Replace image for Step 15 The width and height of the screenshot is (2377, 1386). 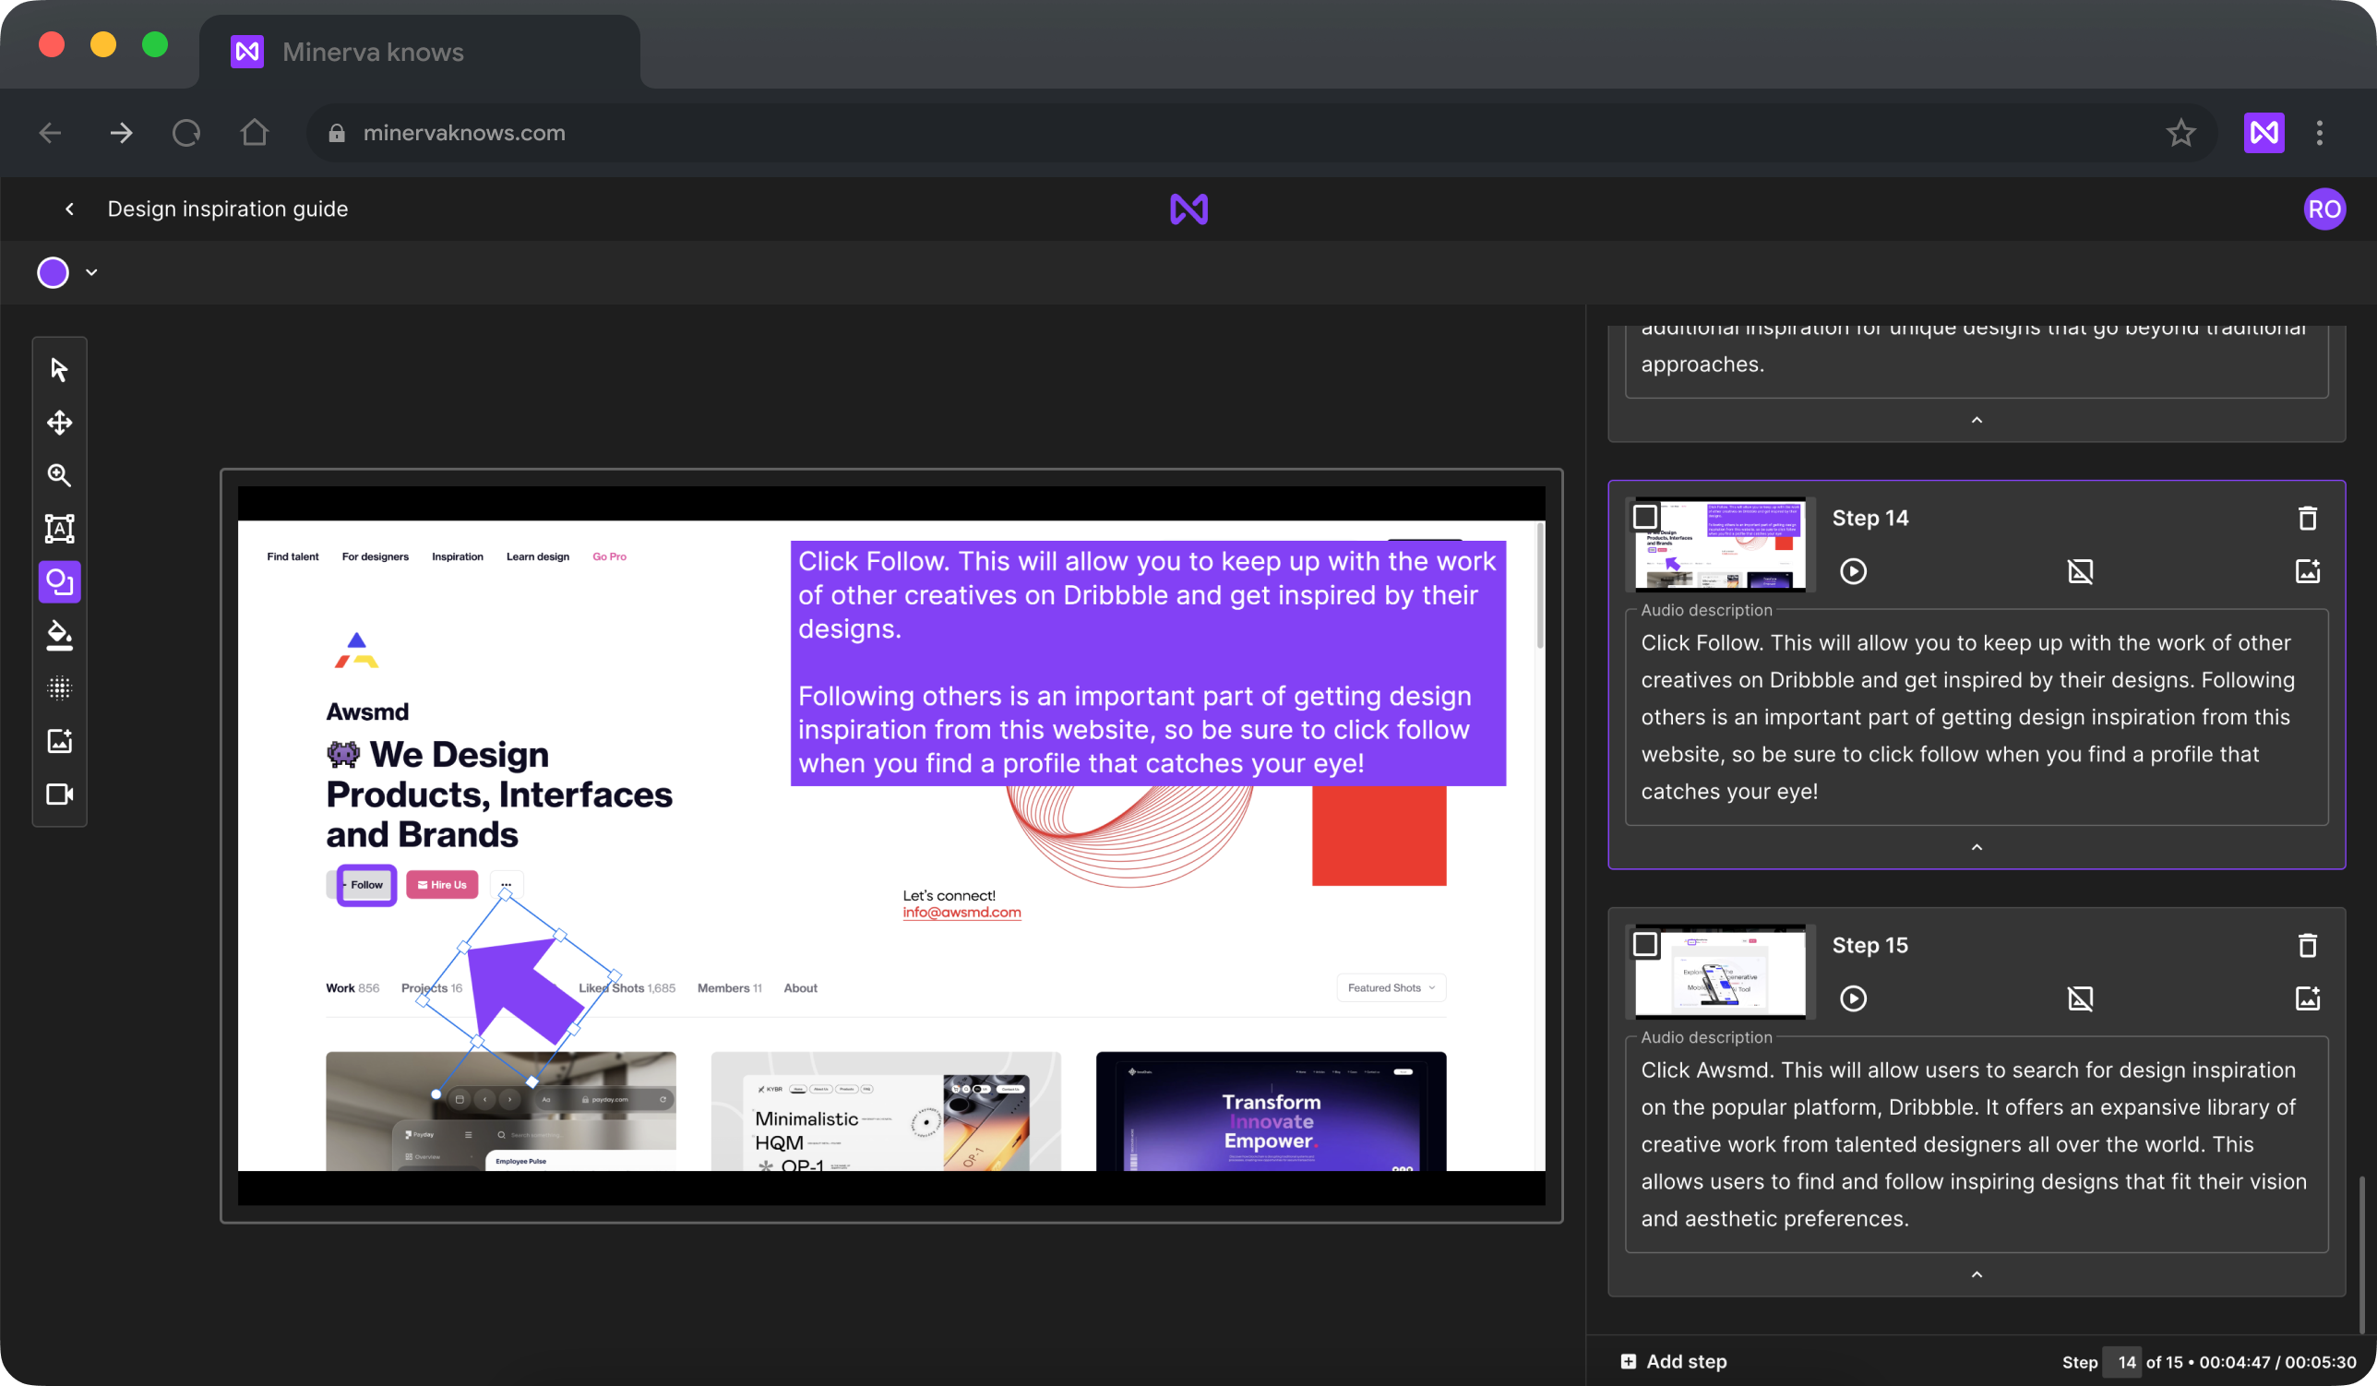click(x=2307, y=998)
